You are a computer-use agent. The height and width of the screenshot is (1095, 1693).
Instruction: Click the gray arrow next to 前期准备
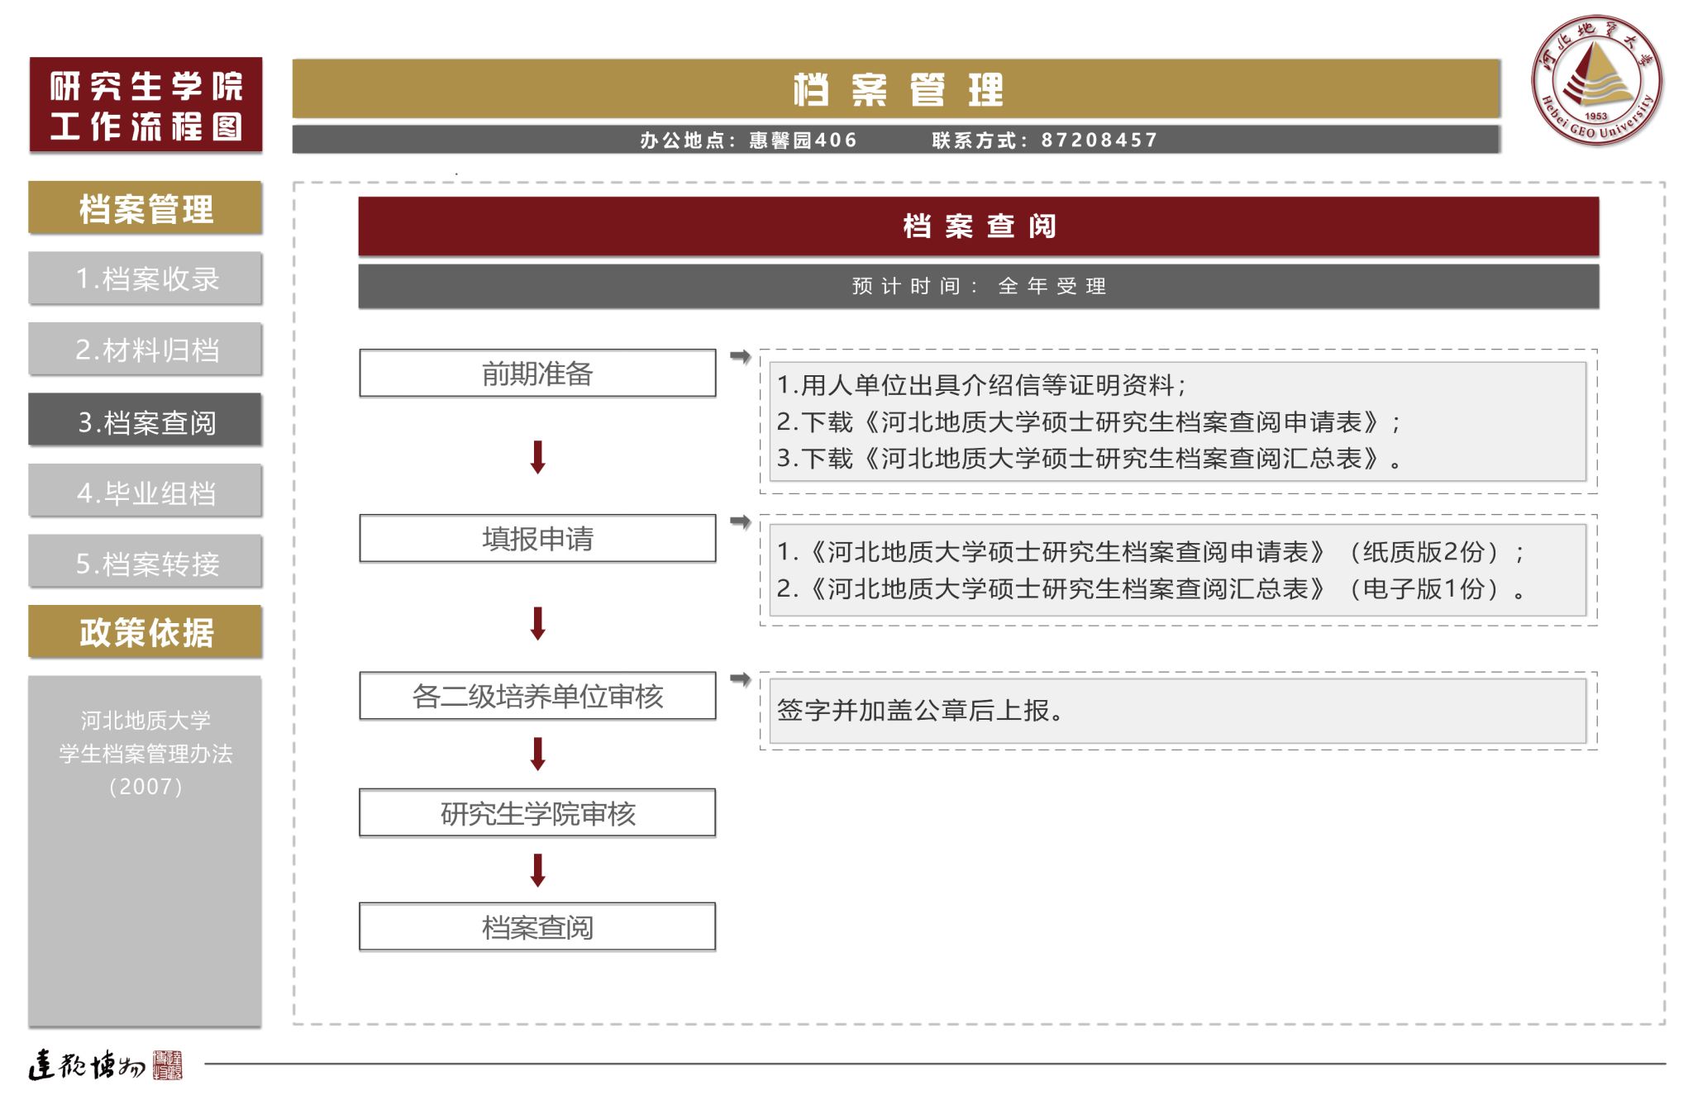click(740, 357)
